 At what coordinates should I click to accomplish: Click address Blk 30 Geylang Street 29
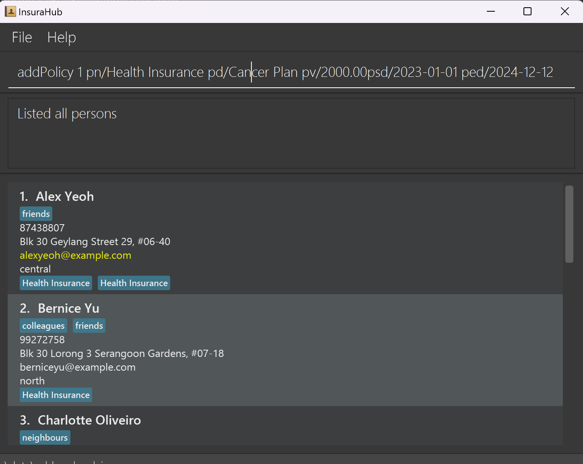click(x=95, y=241)
